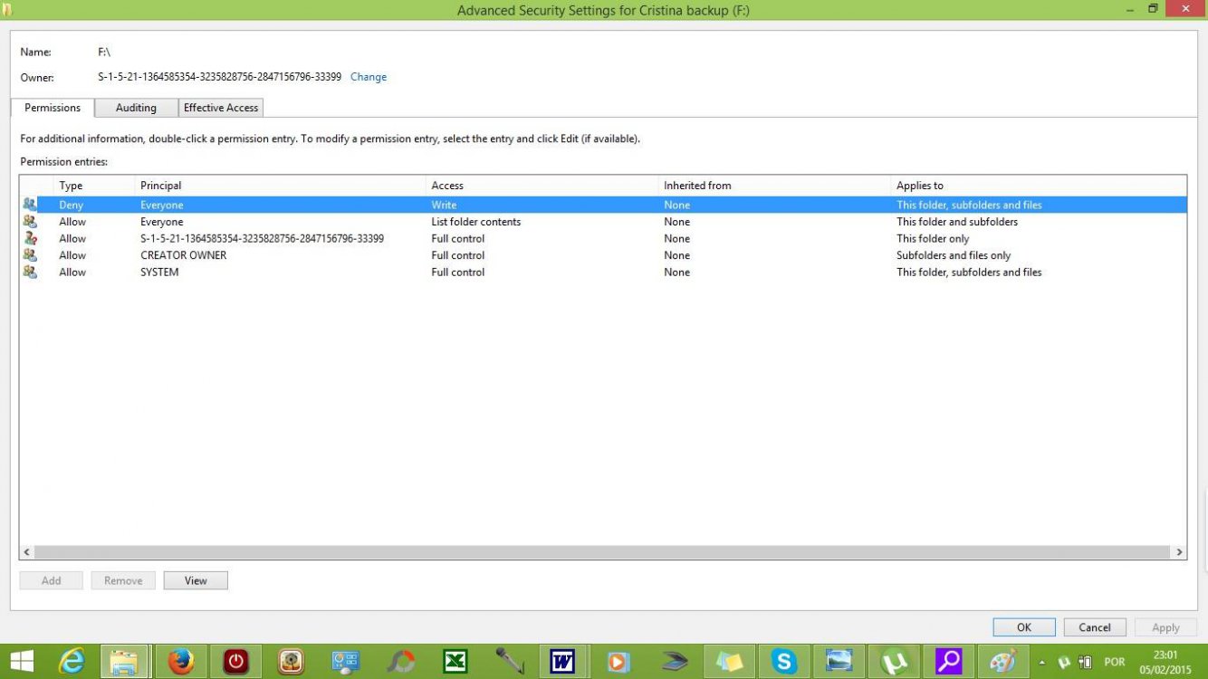Viewport: 1208px width, 679px height.
Task: Click the owner SID text at top
Action: click(x=219, y=77)
